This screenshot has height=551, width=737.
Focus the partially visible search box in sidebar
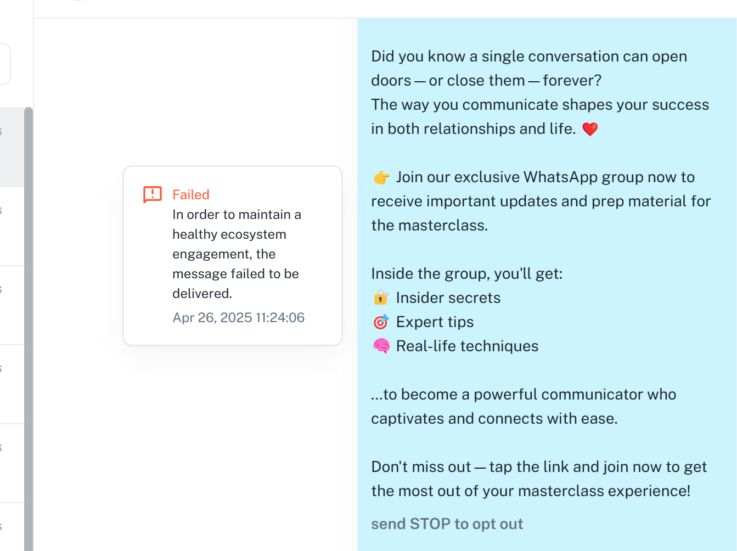coord(4,64)
